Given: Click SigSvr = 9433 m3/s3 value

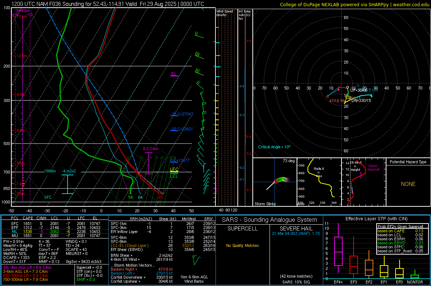Looking at the screenshot, I should (x=84, y=262).
